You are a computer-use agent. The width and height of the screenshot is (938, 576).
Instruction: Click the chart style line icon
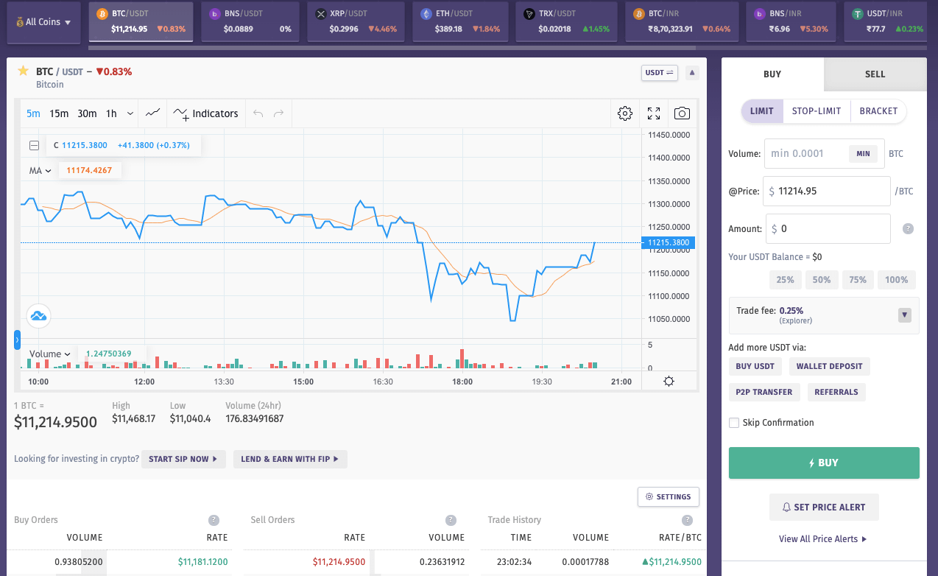[x=153, y=113]
